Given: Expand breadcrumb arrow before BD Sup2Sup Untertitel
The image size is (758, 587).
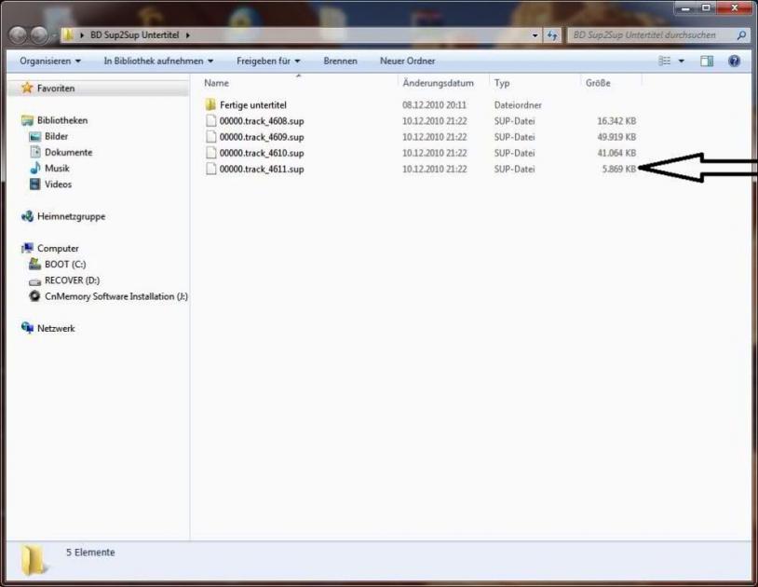Looking at the screenshot, I should (82, 34).
